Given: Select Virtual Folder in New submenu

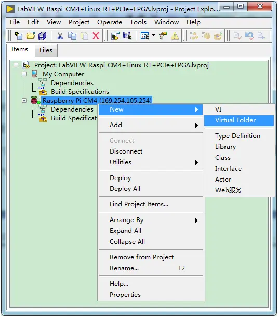Looking at the screenshot, I should pyautogui.click(x=239, y=120).
